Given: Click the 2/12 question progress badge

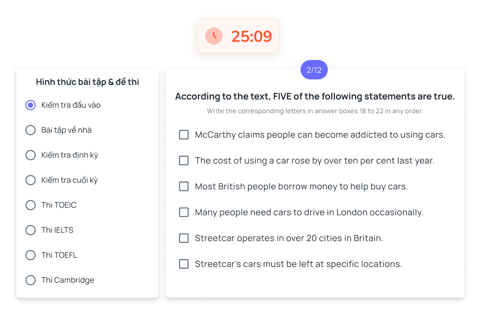Looking at the screenshot, I should pyautogui.click(x=314, y=70).
